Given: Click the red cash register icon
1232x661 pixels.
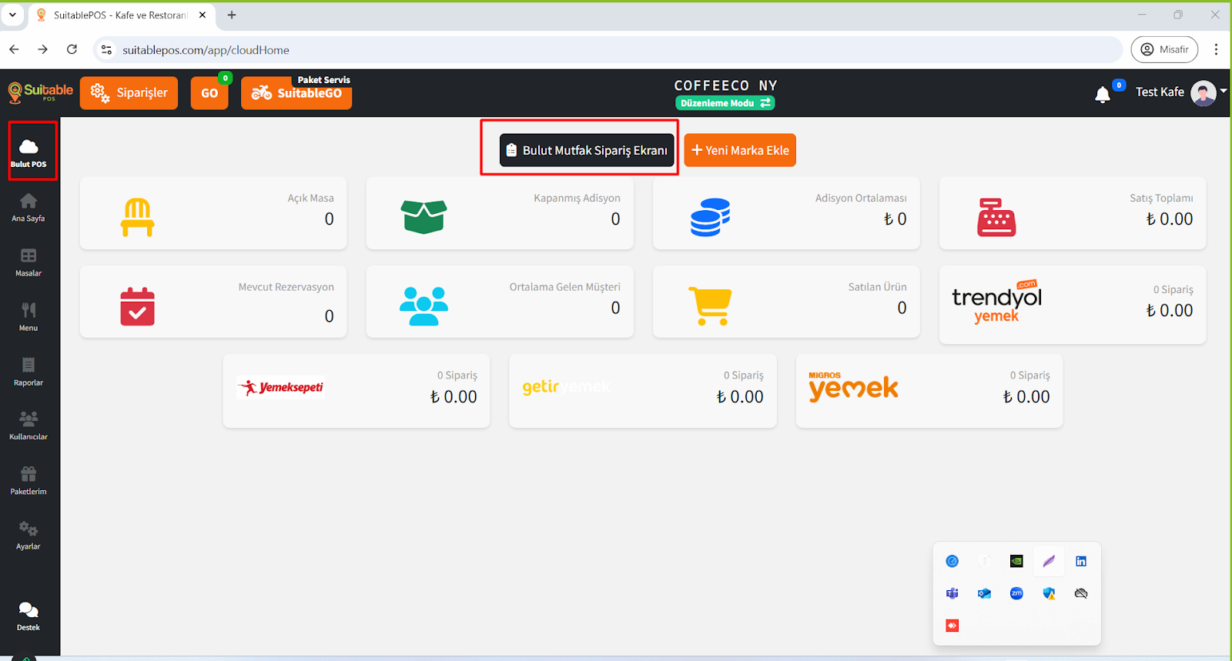Looking at the screenshot, I should coord(996,217).
